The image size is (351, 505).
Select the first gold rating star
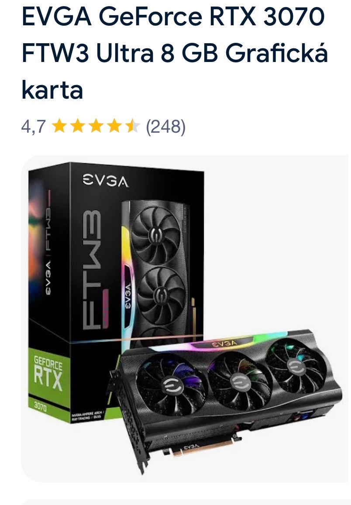click(59, 126)
